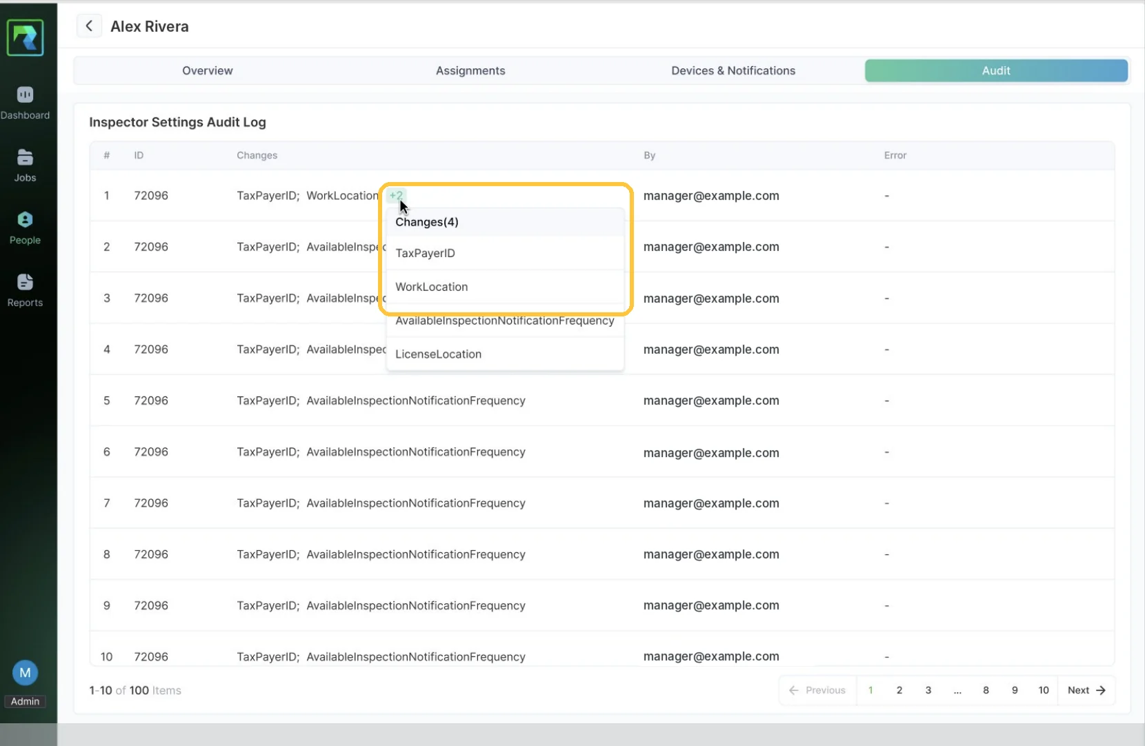
Task: Click the changes text in row 7
Action: click(381, 503)
